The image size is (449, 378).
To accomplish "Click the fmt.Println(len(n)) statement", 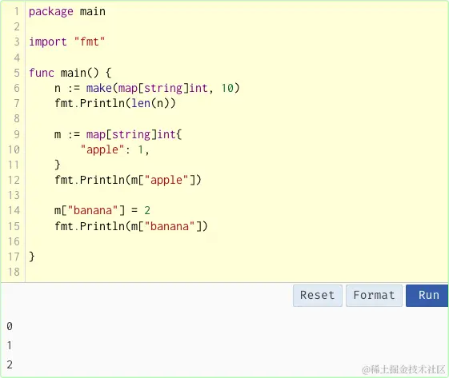I will (114, 103).
